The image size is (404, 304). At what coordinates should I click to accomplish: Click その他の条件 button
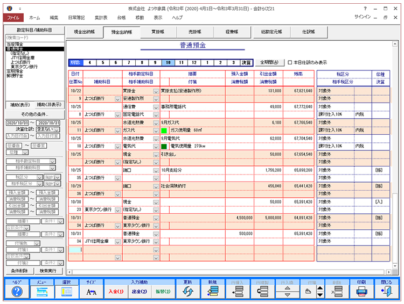34,114
